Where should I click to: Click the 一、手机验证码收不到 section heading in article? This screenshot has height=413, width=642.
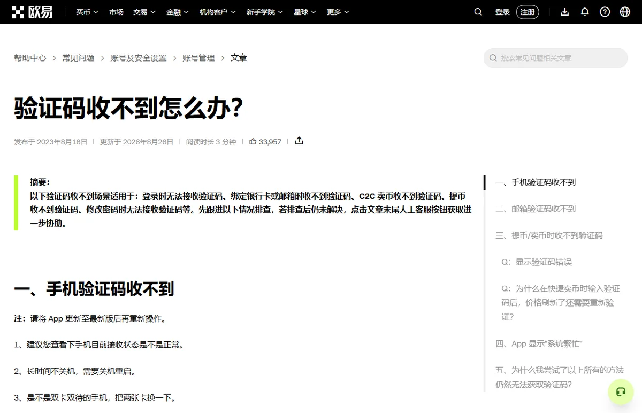(x=94, y=289)
